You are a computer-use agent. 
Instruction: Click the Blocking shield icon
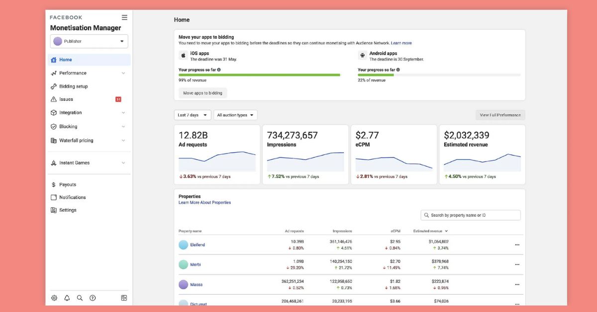pos(54,127)
